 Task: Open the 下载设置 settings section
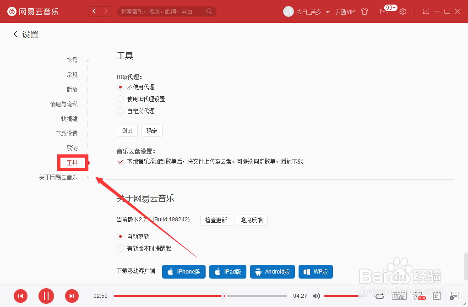click(66, 133)
